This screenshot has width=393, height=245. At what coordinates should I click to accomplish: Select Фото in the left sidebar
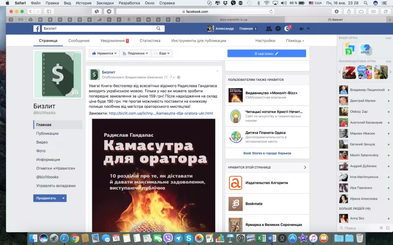pos(41,151)
